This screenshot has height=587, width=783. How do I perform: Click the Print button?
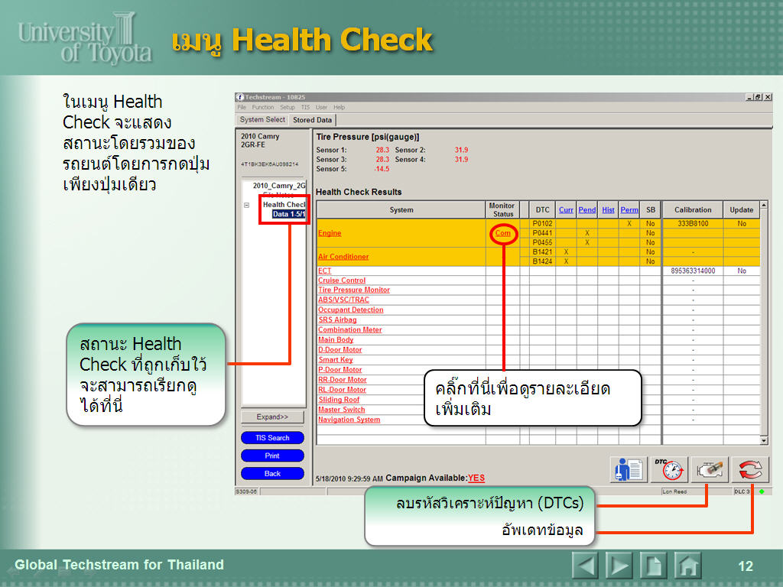tap(272, 456)
